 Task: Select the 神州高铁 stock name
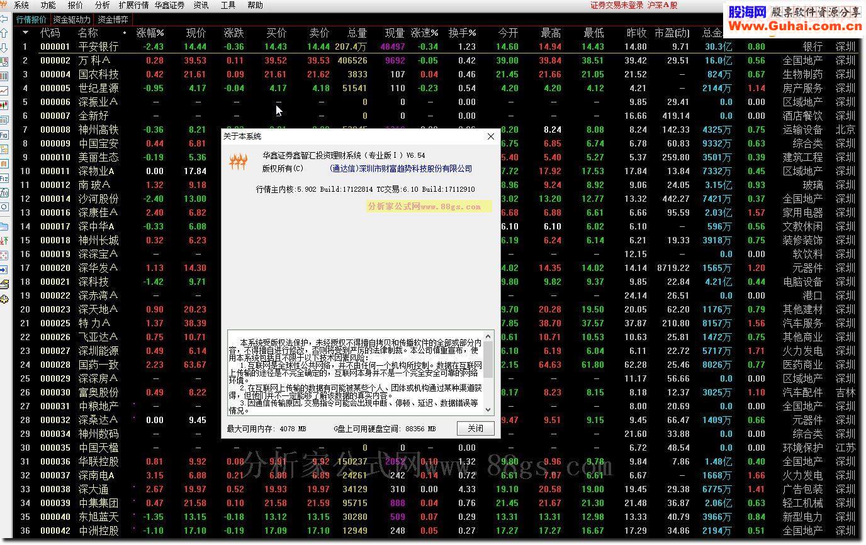(x=98, y=129)
